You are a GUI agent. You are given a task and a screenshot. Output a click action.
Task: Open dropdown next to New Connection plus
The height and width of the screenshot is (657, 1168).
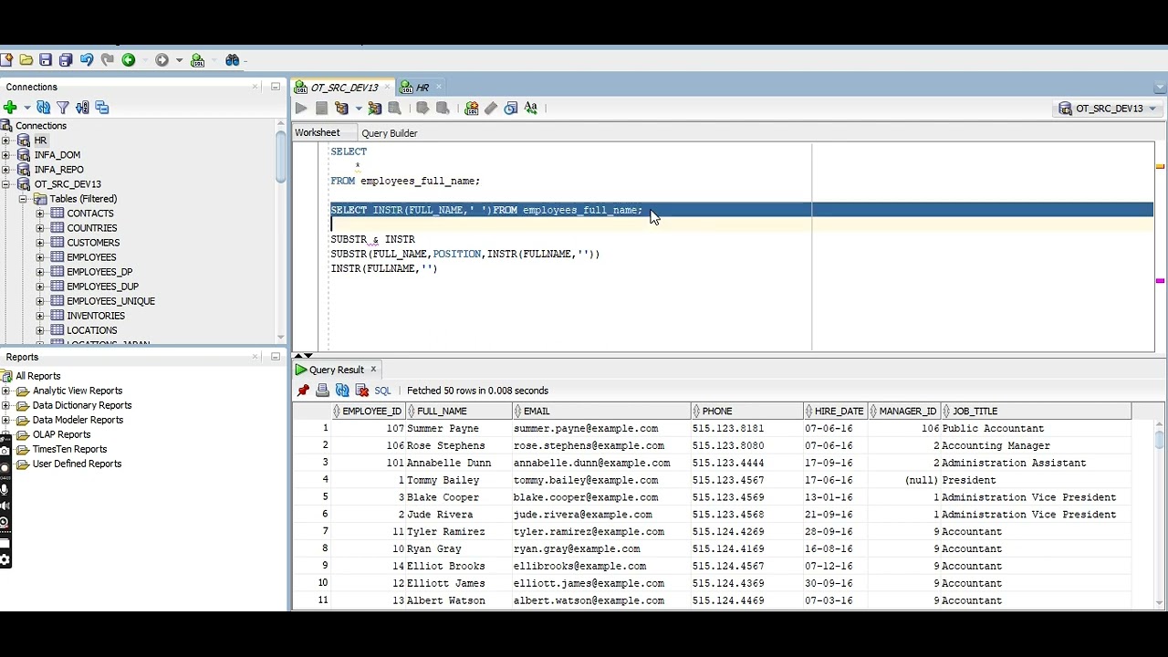(26, 108)
